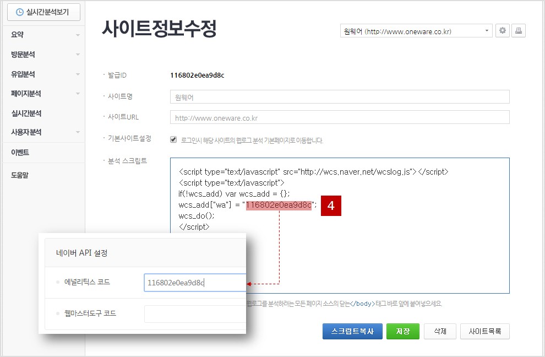Focus the 사이트명 input field
The image size is (545, 357).
[340, 97]
